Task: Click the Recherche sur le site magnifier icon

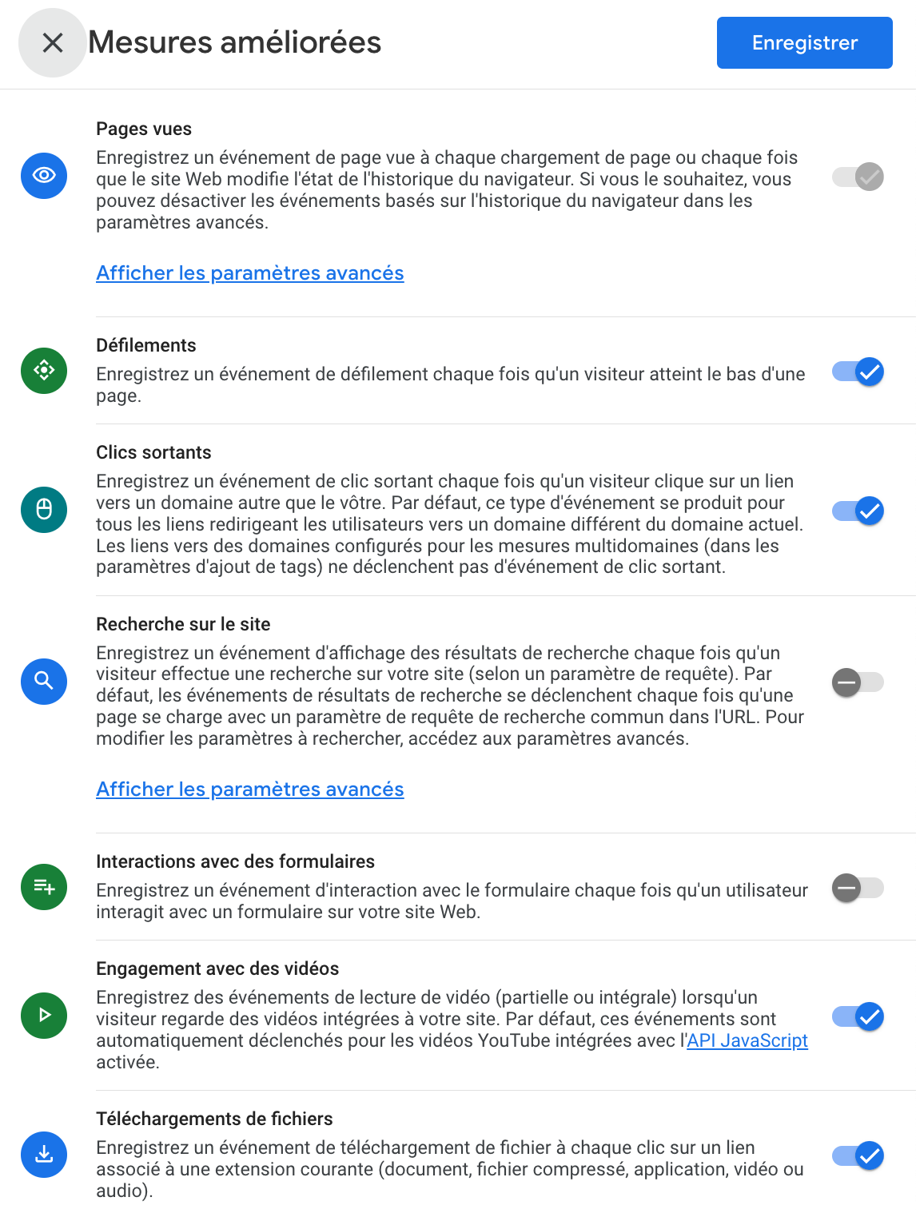Action: 44,681
